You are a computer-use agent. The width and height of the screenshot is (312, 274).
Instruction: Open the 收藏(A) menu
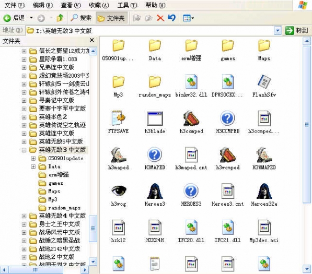[99, 5]
